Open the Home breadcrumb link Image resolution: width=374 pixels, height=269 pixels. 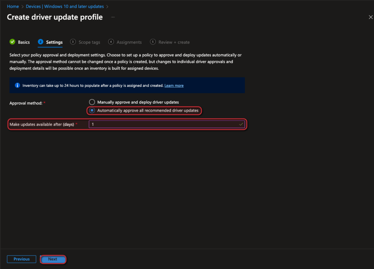pyautogui.click(x=13, y=7)
